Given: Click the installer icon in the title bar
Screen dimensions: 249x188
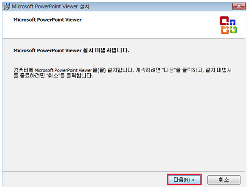Looking at the screenshot, I should coord(7,6).
